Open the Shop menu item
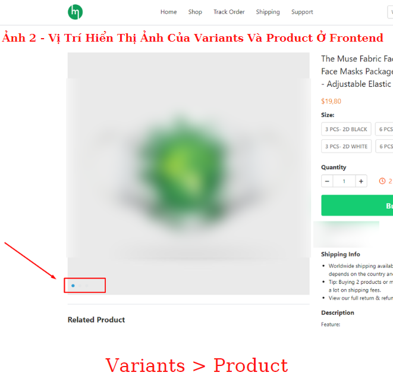Image resolution: width=393 pixels, height=388 pixels. (195, 12)
